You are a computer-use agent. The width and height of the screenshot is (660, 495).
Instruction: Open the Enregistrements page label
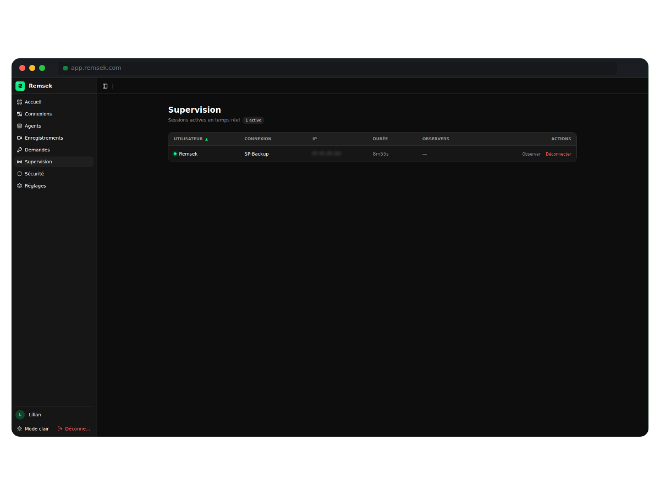coord(44,138)
